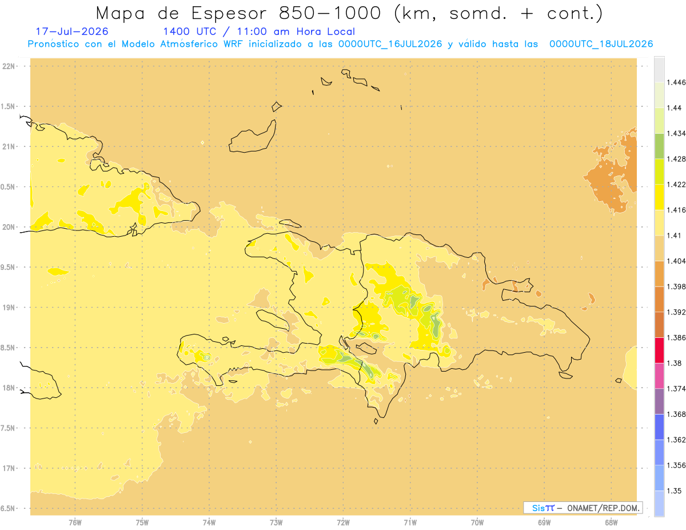
Task: Click the '74W' longitude axis label
Action: tap(209, 522)
